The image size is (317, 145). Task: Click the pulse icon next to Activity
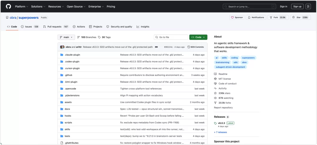[215, 88]
